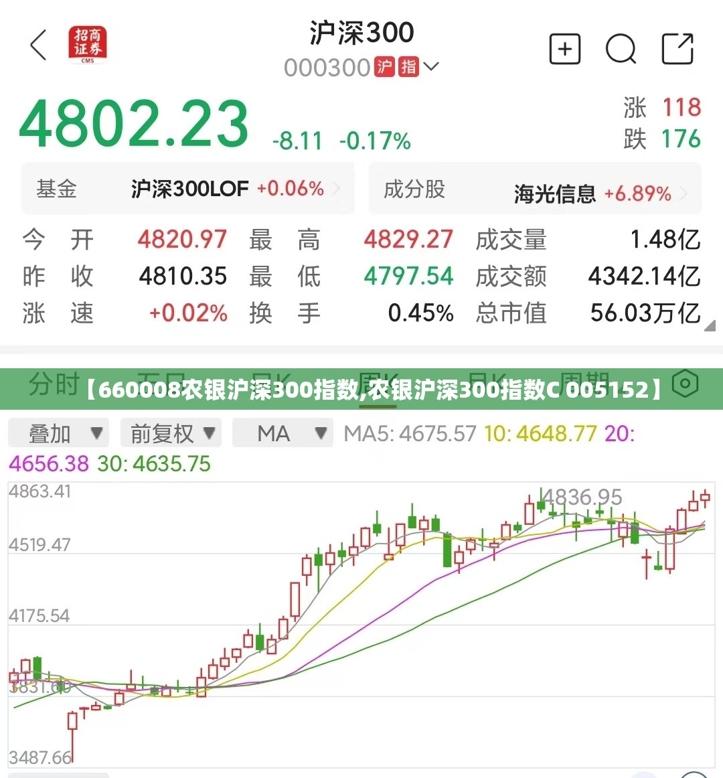Click the purple MA20 4656.38 value
The width and height of the screenshot is (723, 778).
(49, 465)
